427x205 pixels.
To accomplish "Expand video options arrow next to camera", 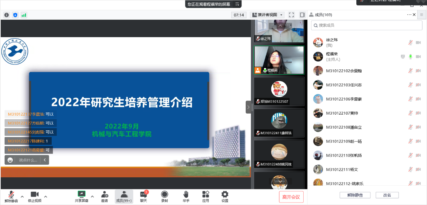I will 45,196.
